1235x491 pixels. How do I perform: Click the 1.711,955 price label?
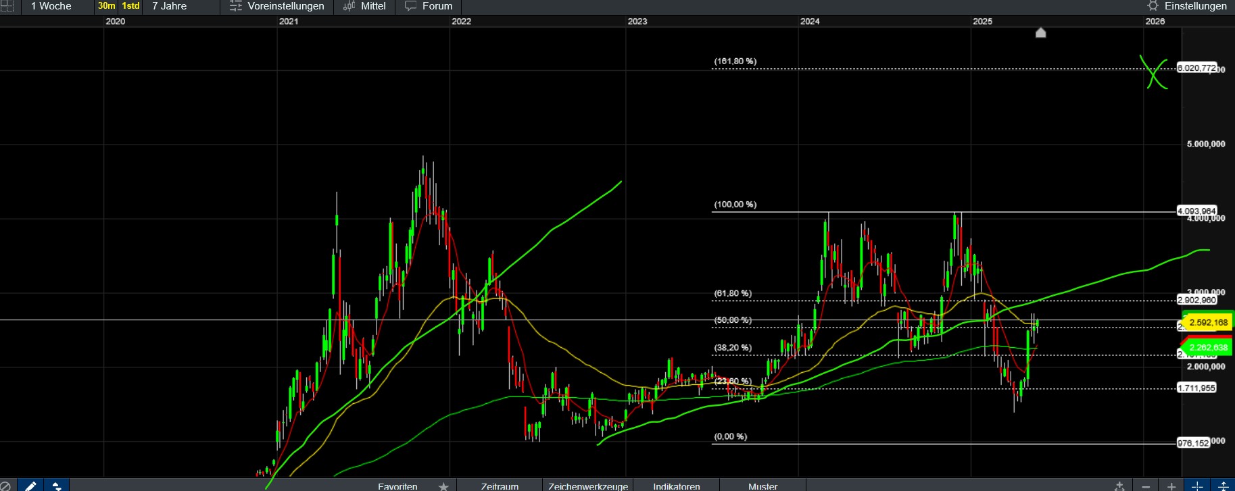pyautogui.click(x=1196, y=388)
